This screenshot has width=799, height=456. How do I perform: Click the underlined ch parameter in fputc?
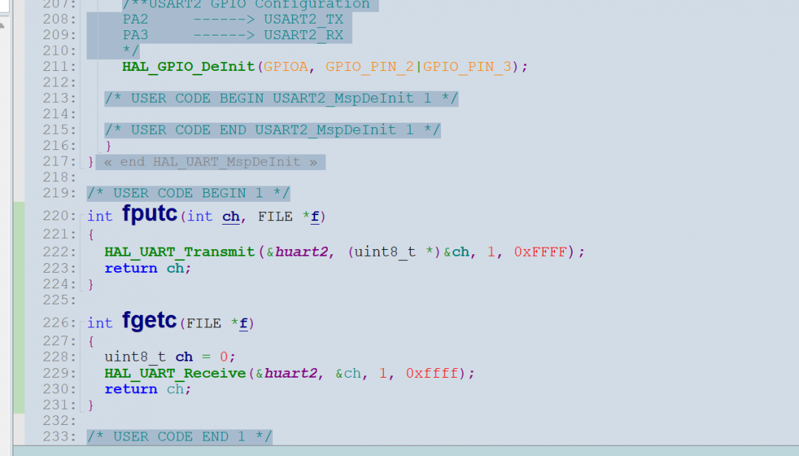[x=230, y=216]
